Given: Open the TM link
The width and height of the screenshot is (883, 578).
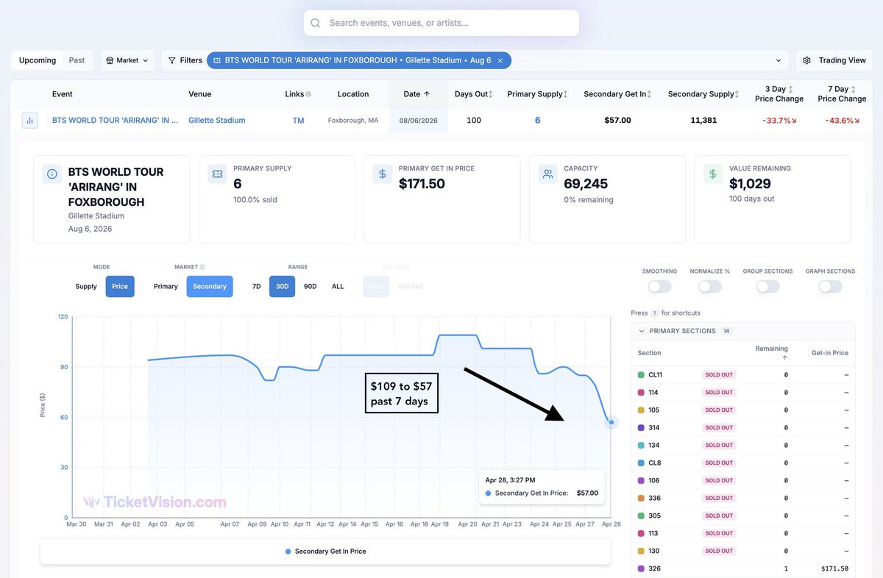Looking at the screenshot, I should (x=298, y=121).
